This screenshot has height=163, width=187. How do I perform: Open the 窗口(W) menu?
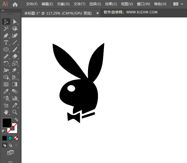tap(143, 4)
